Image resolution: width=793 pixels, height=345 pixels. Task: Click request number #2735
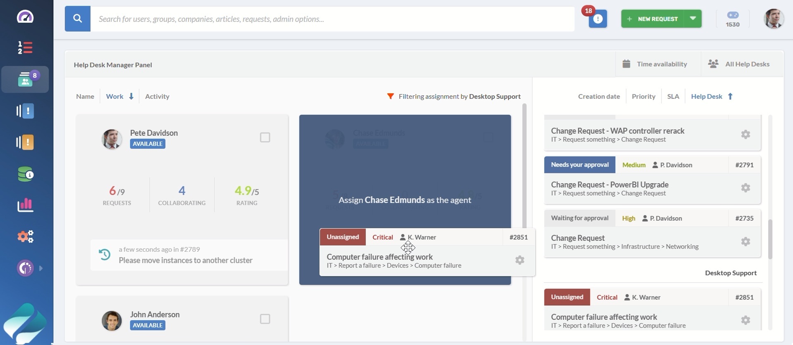[744, 218]
